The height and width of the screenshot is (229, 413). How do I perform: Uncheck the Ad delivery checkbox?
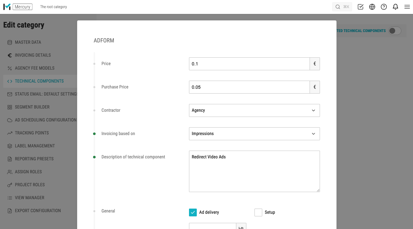193,212
